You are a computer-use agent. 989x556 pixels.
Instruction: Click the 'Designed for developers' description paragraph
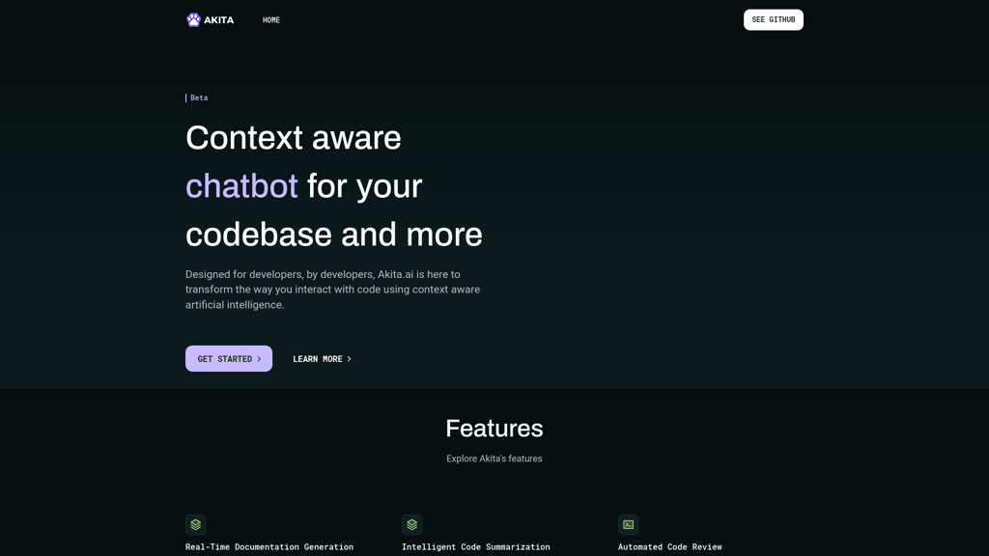pyautogui.click(x=332, y=290)
